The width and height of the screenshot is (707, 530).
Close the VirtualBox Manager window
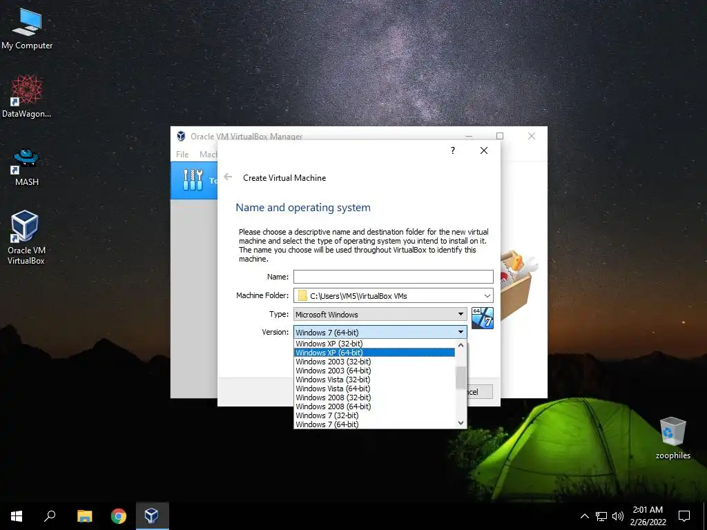[532, 136]
